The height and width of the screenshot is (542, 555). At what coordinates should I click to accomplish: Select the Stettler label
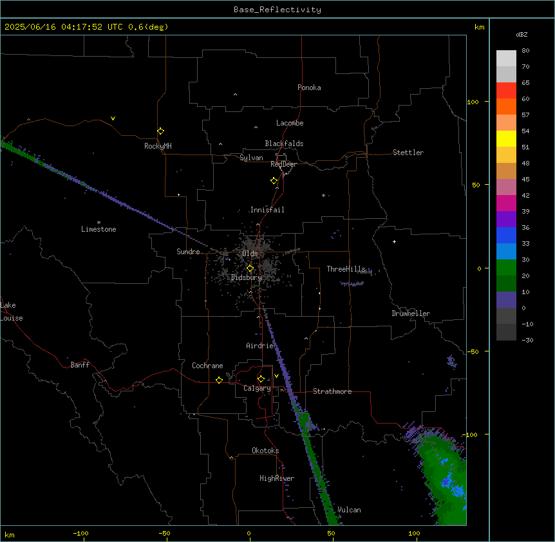(x=408, y=153)
